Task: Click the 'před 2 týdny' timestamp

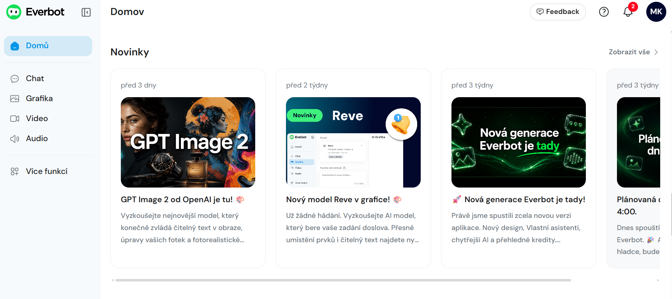Action: point(307,85)
